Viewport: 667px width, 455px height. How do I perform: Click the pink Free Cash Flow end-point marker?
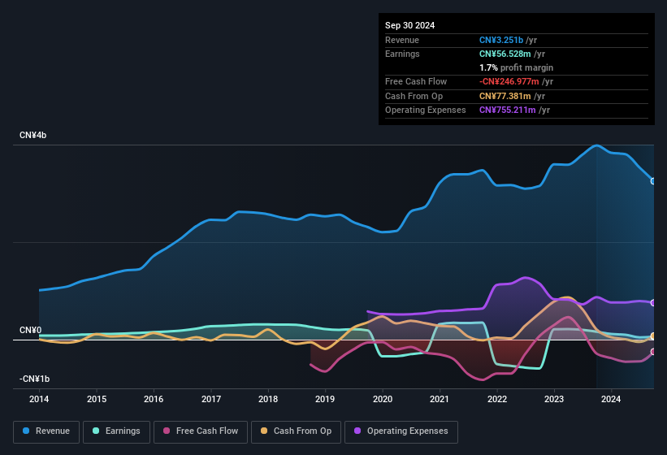click(x=653, y=352)
